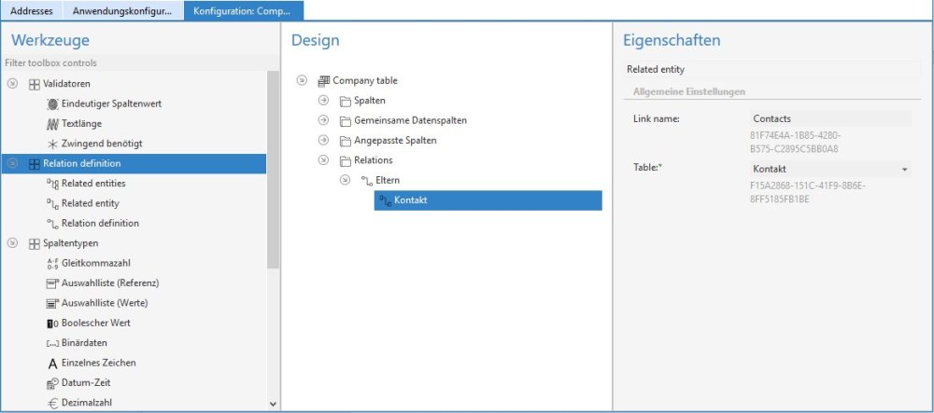Select Angepasste Spalten in the design tree
The height and width of the screenshot is (413, 934).
click(x=394, y=141)
